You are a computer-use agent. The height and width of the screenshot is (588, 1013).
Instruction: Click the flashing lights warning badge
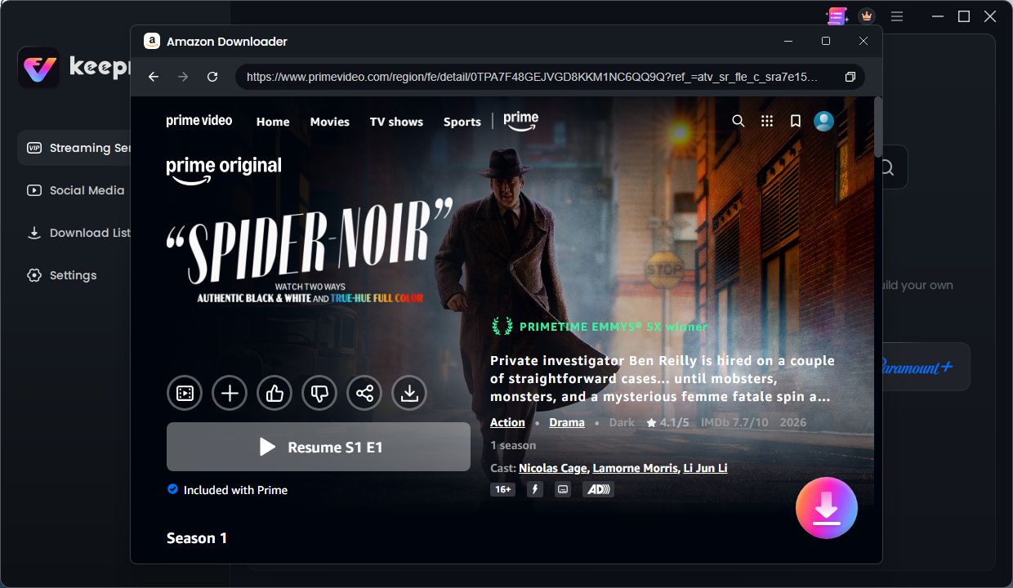point(534,490)
